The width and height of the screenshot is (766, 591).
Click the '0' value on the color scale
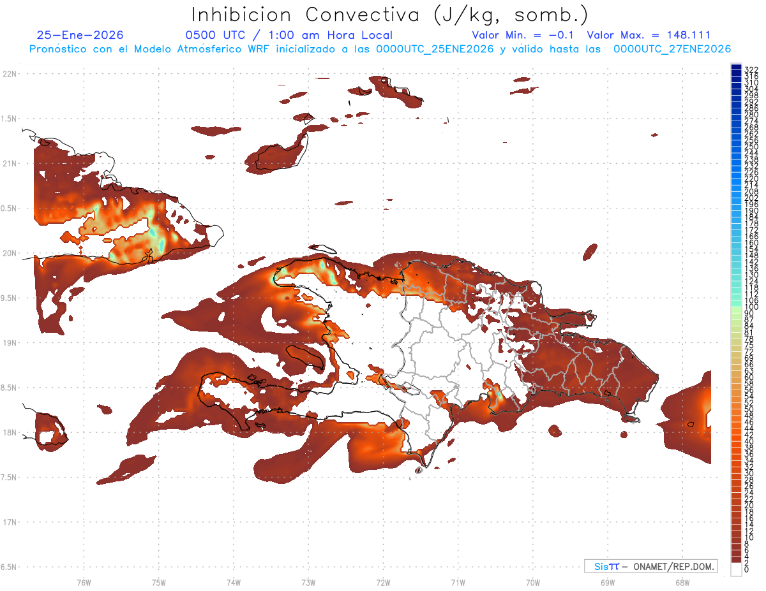(747, 569)
